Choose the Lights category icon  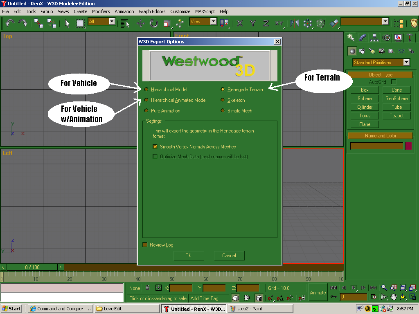tap(372, 51)
